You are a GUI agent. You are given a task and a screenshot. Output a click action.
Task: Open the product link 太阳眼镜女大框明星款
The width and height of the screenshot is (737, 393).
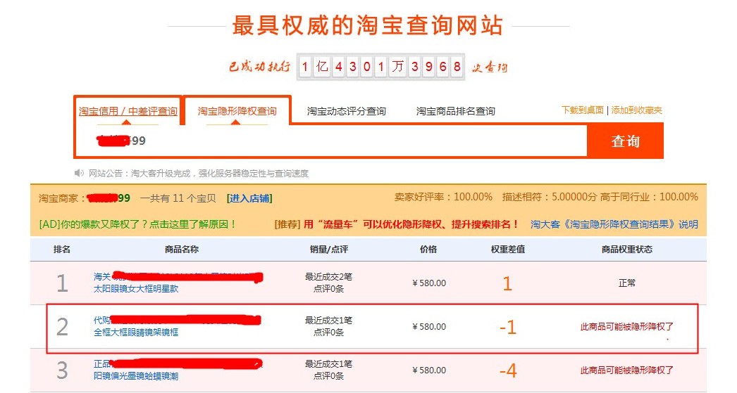(x=136, y=289)
